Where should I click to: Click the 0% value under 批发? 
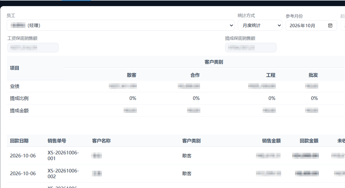[314, 98]
